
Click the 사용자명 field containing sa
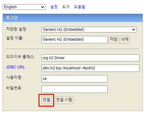(x=74, y=79)
